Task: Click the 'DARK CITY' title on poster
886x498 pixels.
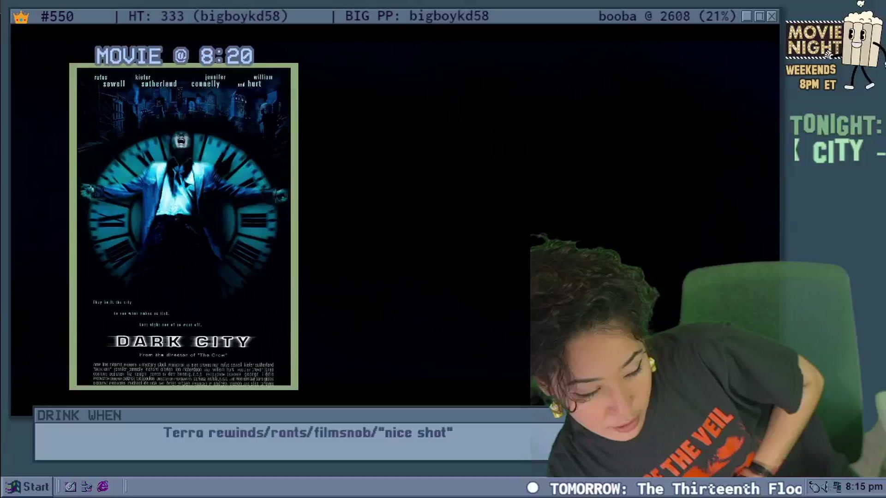Action: pyautogui.click(x=183, y=342)
